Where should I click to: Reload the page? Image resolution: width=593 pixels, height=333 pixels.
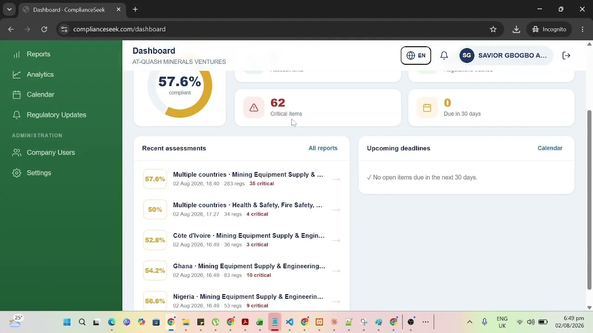tap(44, 29)
